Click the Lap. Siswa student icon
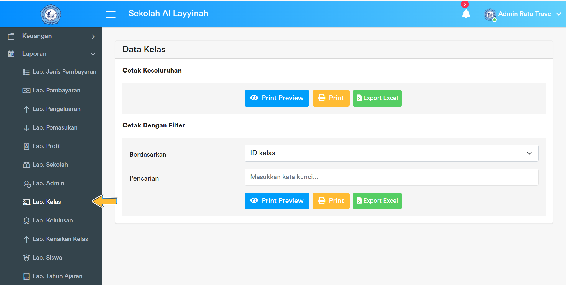The width and height of the screenshot is (566, 285). (x=26, y=257)
